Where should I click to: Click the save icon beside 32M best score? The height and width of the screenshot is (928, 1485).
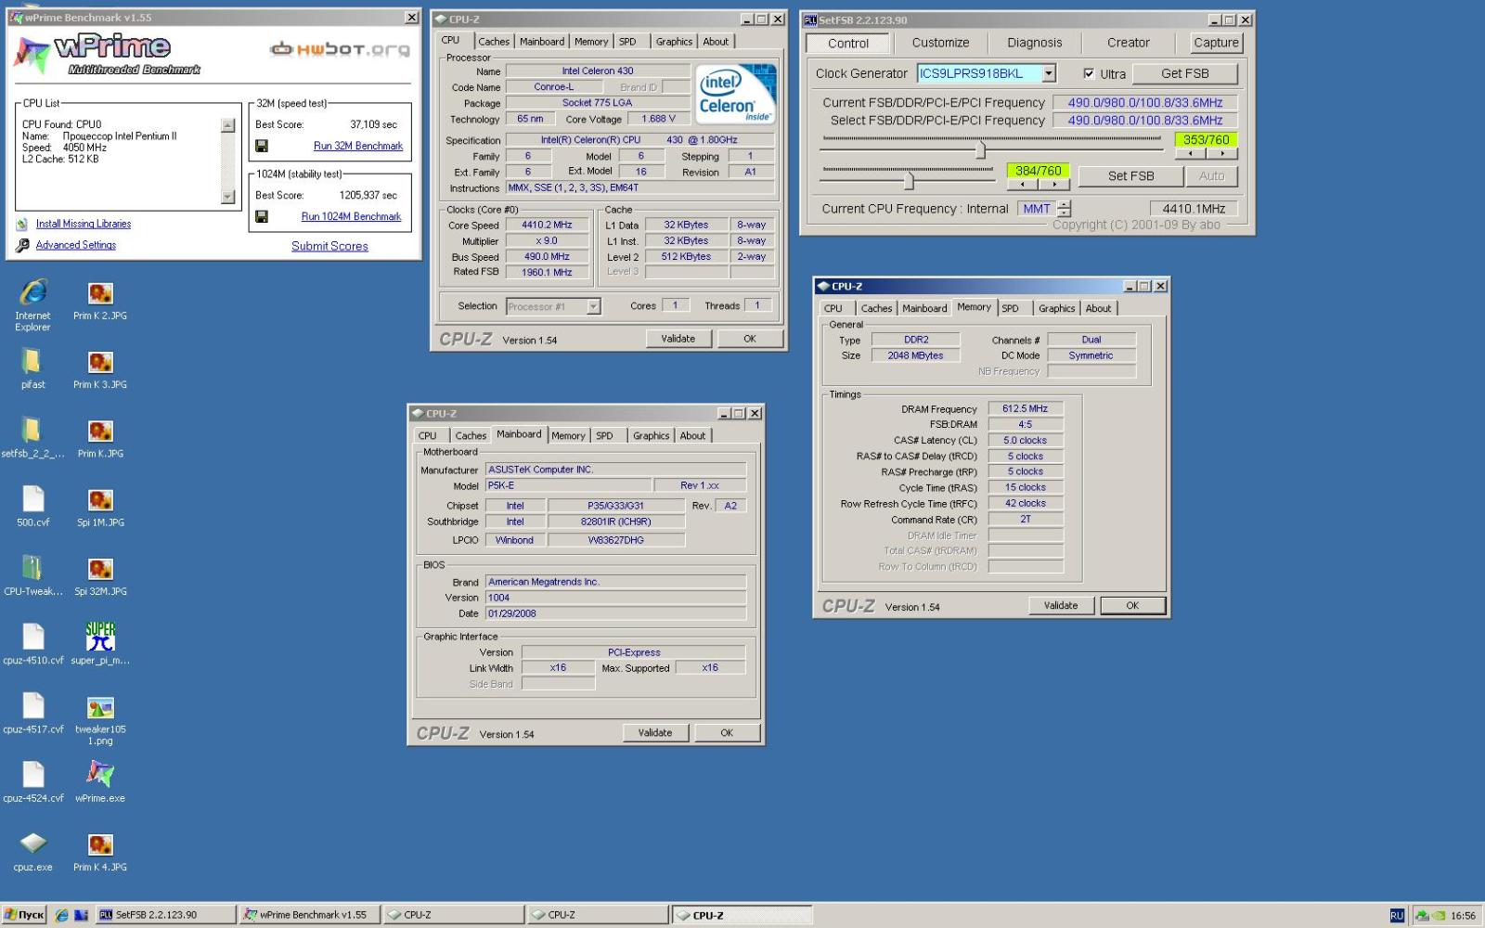click(262, 146)
